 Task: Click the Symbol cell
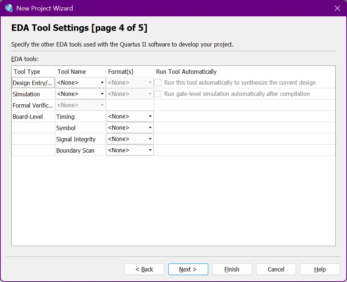tap(80, 128)
